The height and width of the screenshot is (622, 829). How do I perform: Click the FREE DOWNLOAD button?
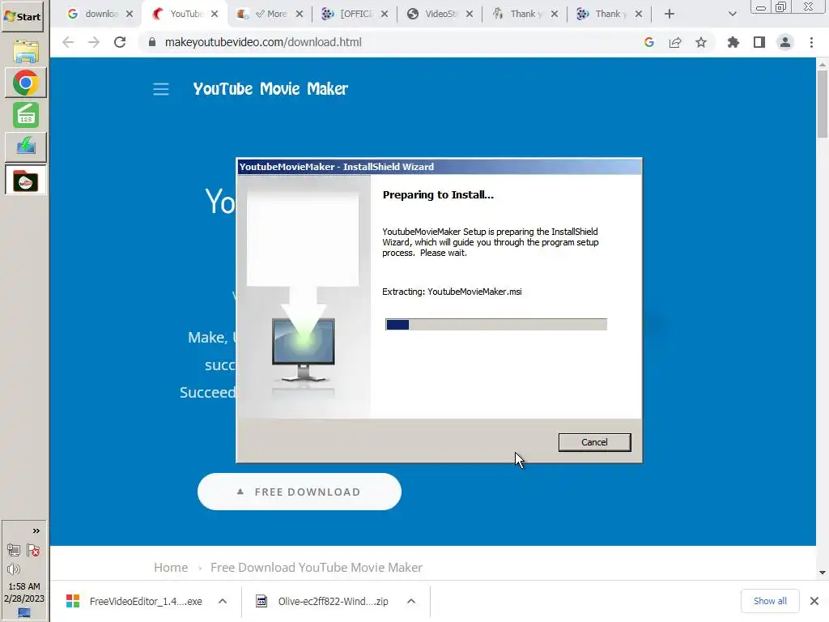300,492
